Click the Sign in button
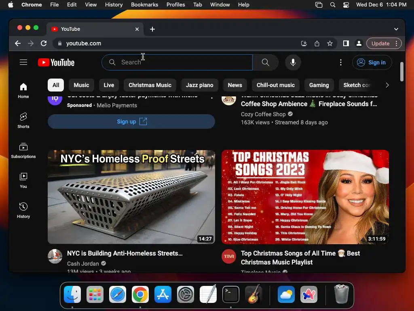Screen dimensions: 414x311 372,62
